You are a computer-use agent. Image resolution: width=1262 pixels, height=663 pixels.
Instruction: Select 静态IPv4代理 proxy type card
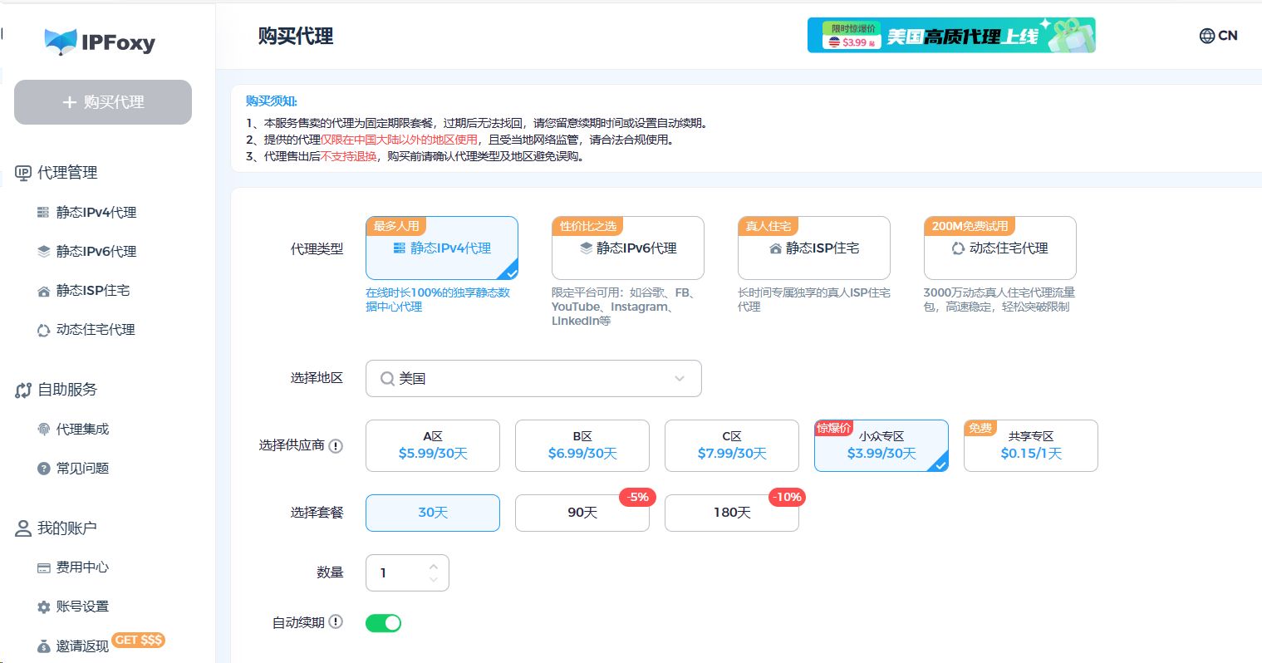[x=442, y=248]
